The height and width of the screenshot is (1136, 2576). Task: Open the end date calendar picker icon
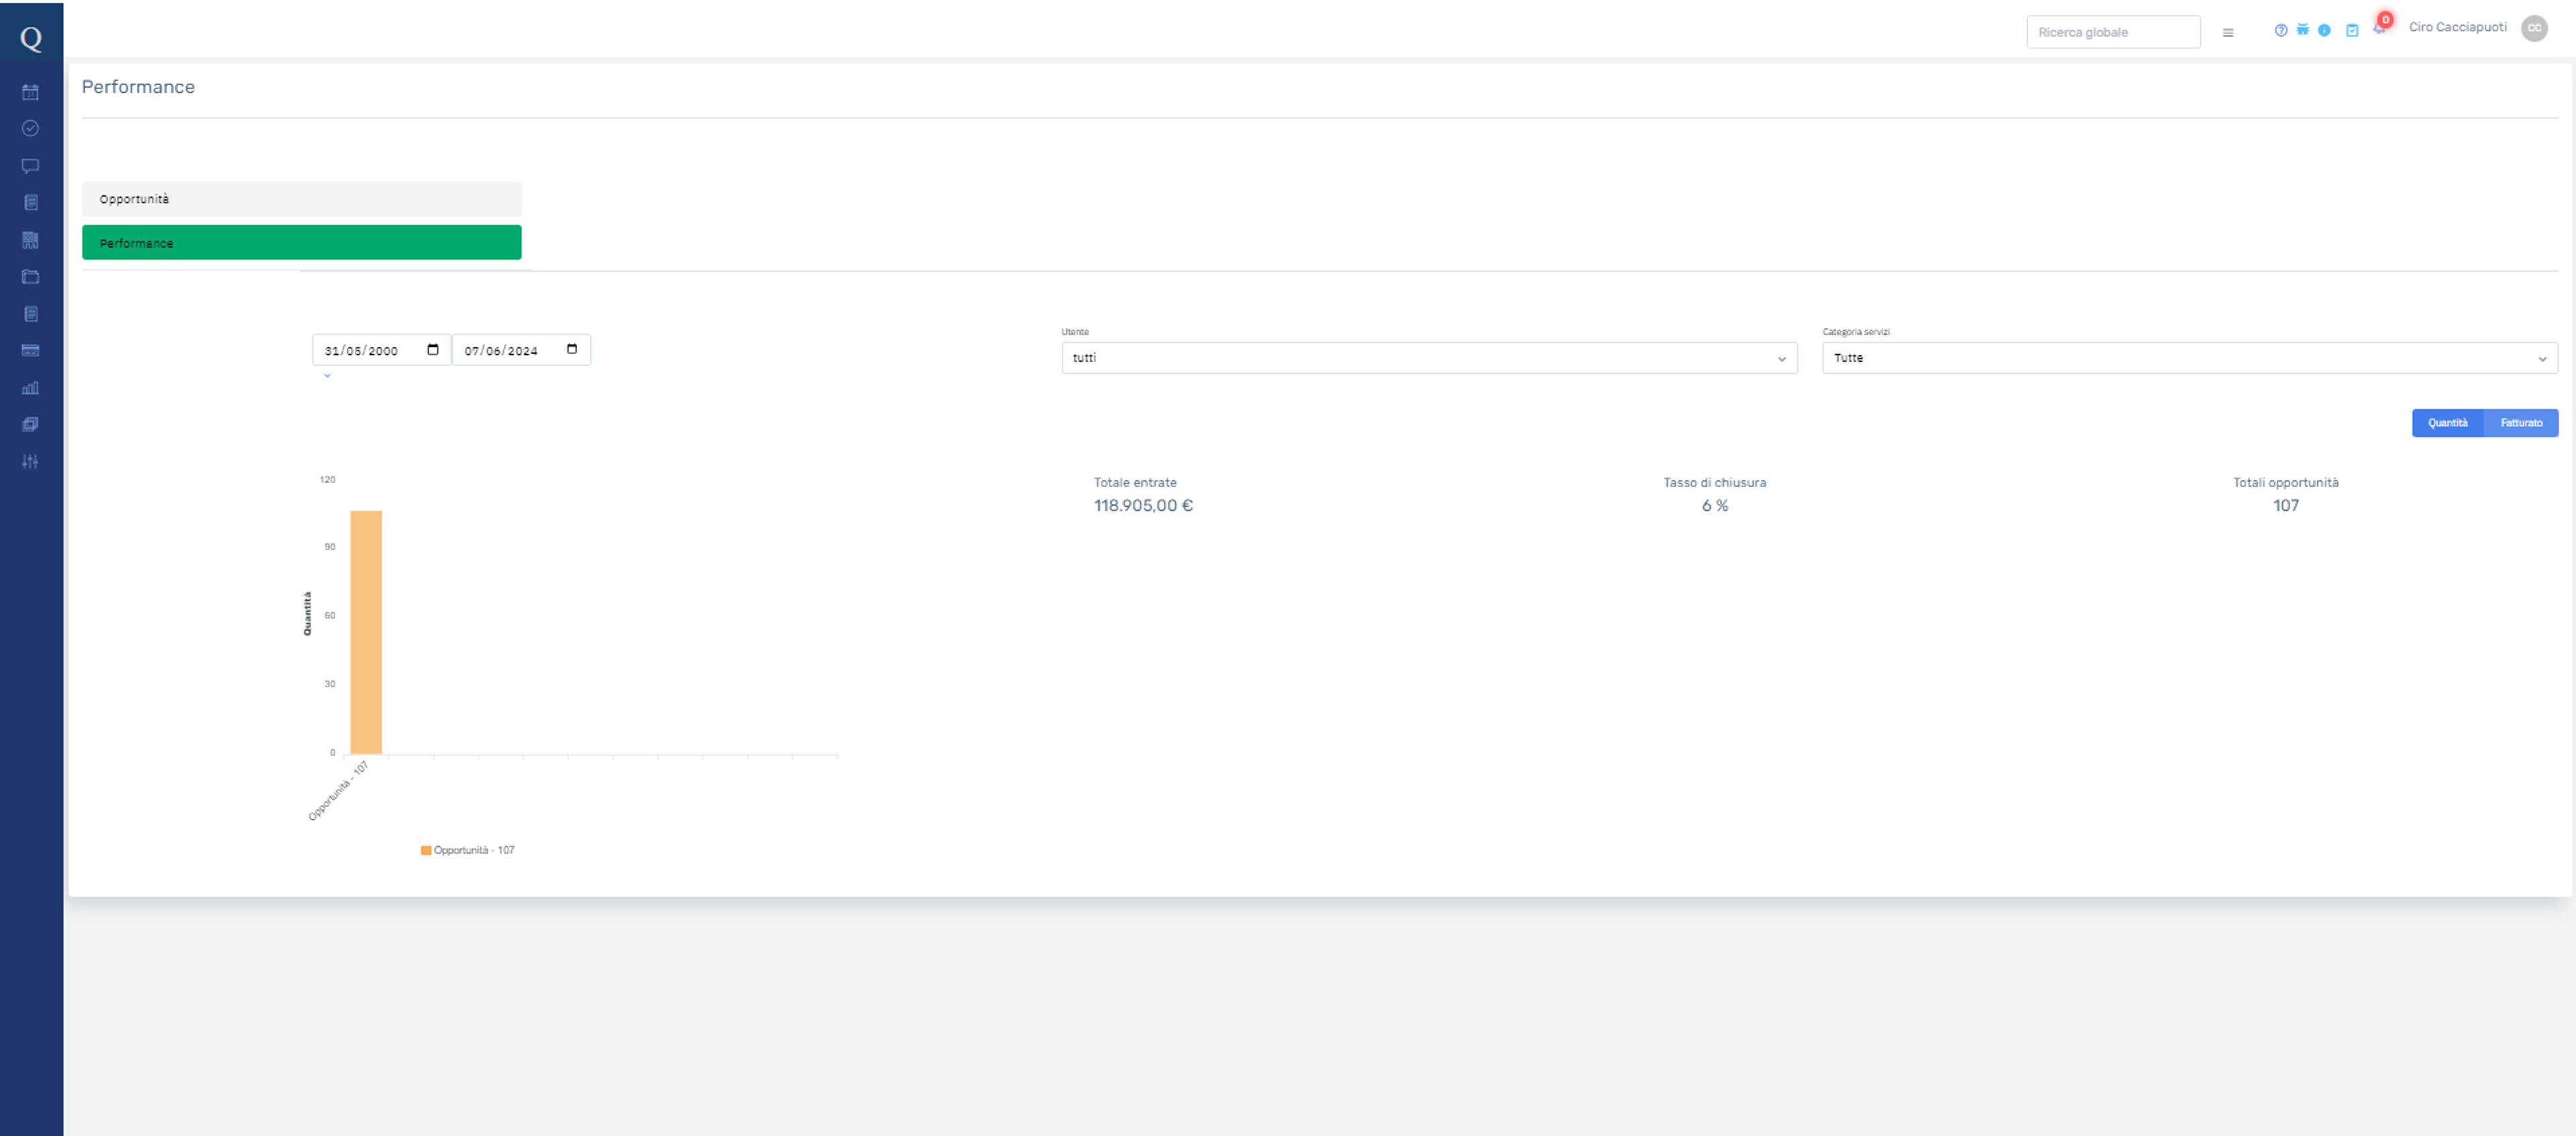(572, 349)
